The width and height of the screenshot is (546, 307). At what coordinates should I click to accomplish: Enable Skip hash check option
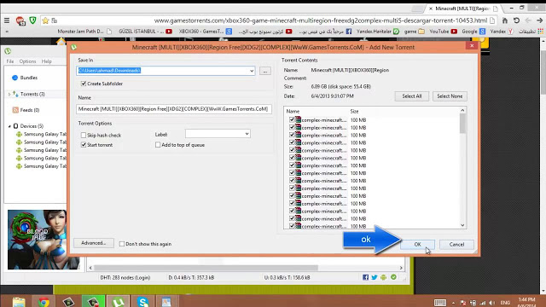pos(84,135)
